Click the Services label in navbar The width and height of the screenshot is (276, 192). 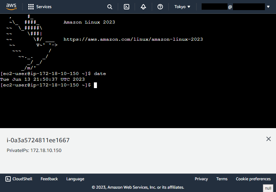coord(44,7)
